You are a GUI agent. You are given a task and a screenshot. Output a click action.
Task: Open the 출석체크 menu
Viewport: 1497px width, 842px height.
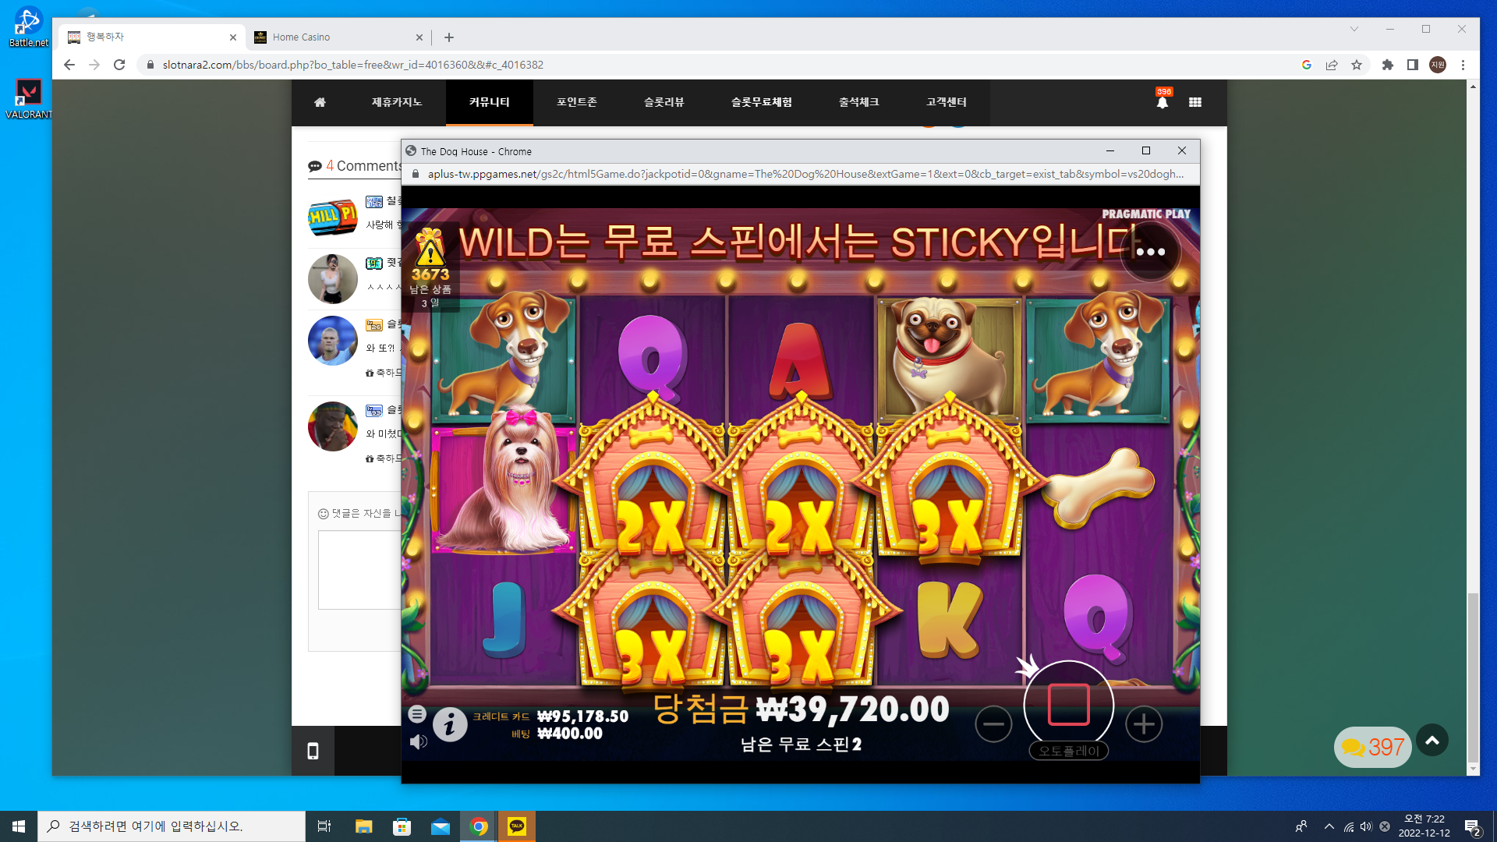pyautogui.click(x=859, y=102)
